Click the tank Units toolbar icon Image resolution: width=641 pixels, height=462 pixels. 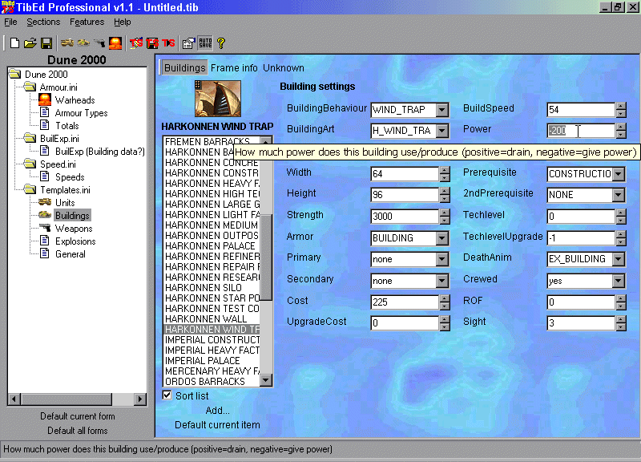pyautogui.click(x=67, y=43)
